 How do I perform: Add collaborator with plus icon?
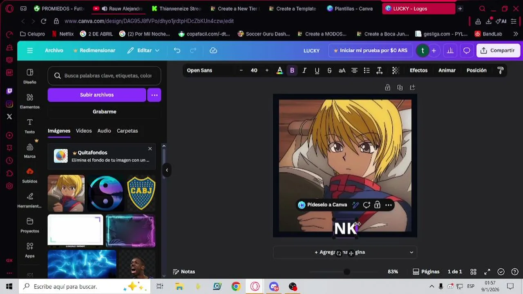pos(434,51)
